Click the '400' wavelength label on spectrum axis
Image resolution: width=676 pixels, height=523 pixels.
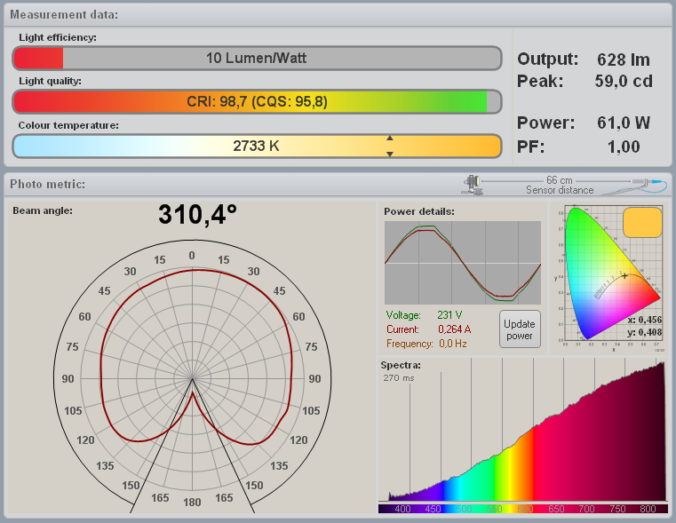[402, 509]
